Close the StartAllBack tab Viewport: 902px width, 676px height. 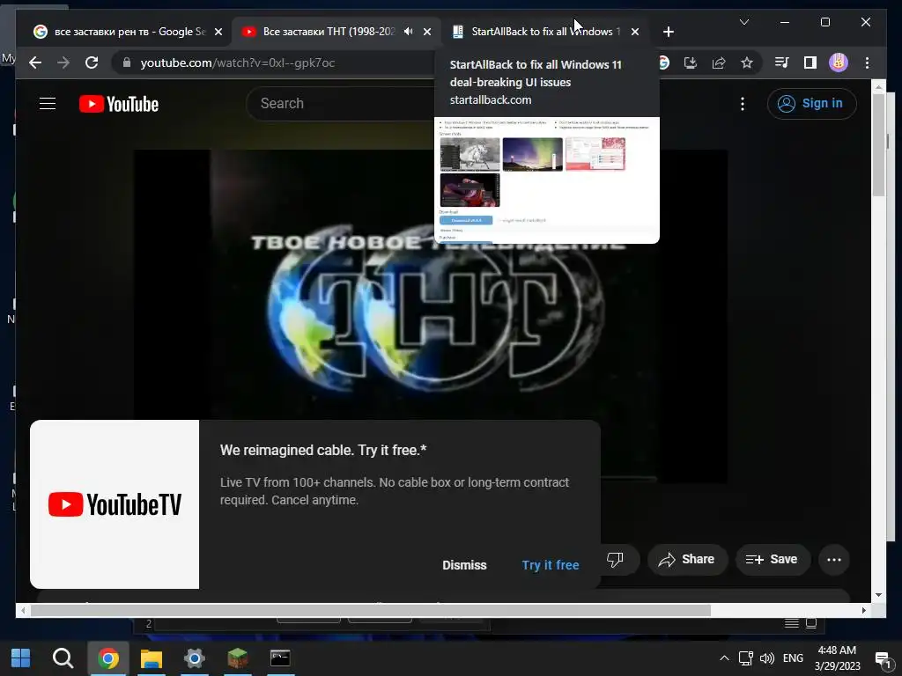click(634, 32)
